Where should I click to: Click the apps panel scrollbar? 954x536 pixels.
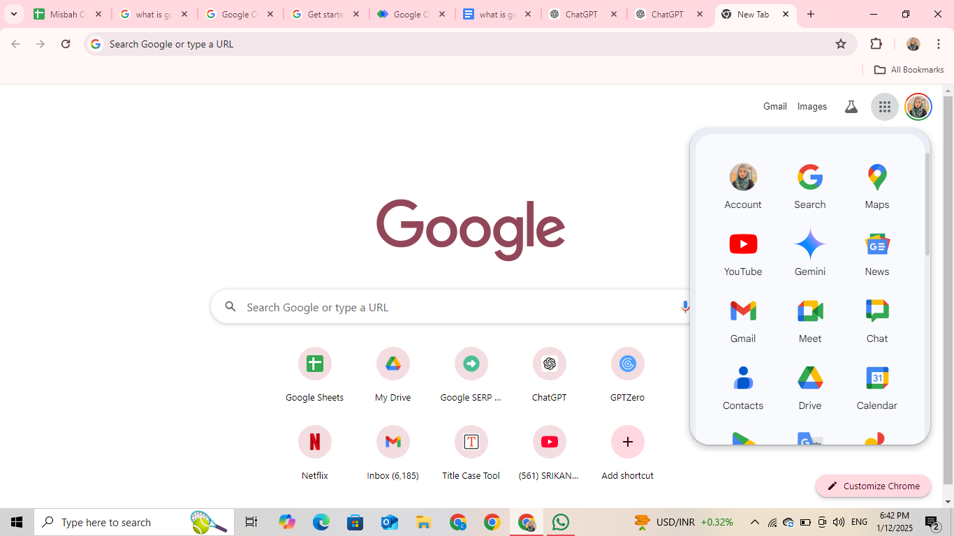pyautogui.click(x=927, y=204)
